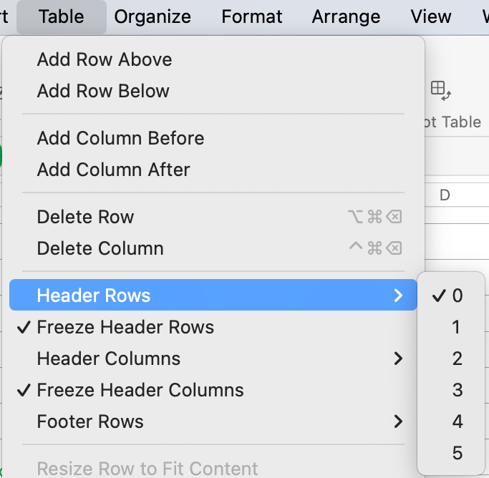Viewport: 489px width, 478px height.
Task: Set header rows to 1
Action: coord(456,327)
